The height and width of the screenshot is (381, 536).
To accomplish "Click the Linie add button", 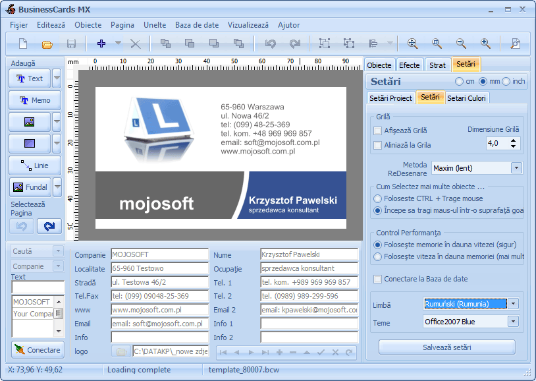I will point(35,165).
